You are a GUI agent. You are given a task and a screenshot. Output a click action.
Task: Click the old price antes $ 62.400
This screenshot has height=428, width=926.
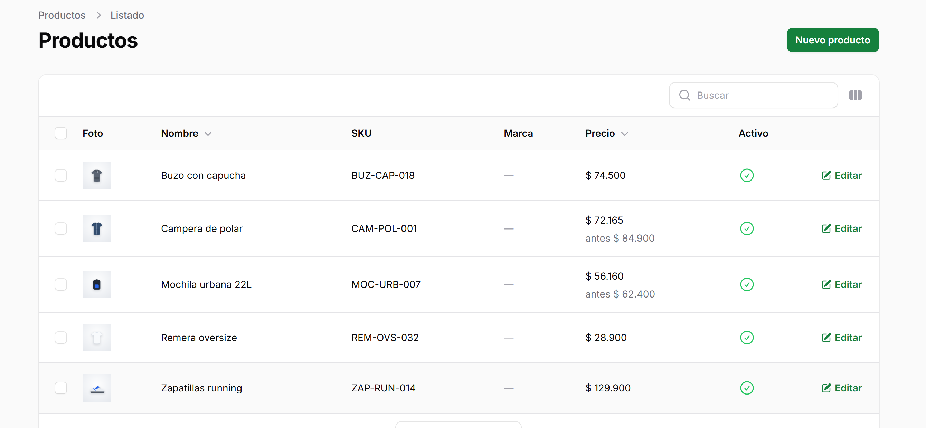click(x=620, y=294)
